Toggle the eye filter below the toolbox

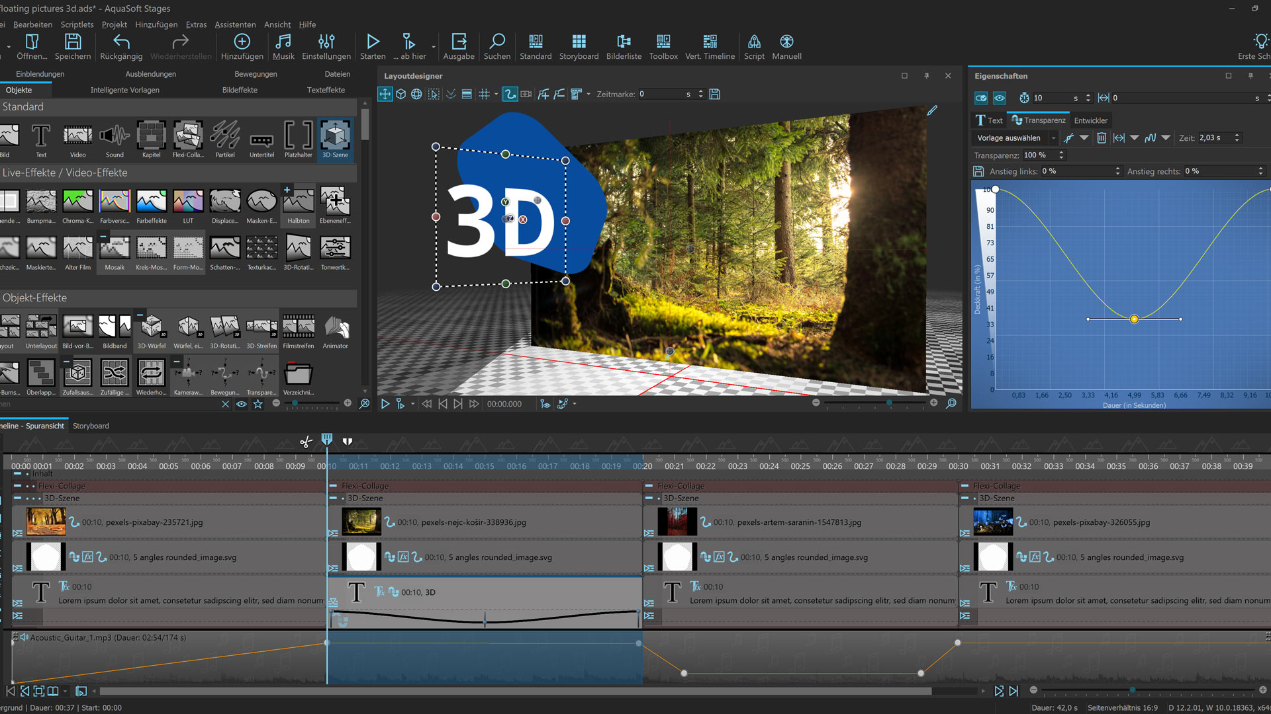pyautogui.click(x=242, y=404)
